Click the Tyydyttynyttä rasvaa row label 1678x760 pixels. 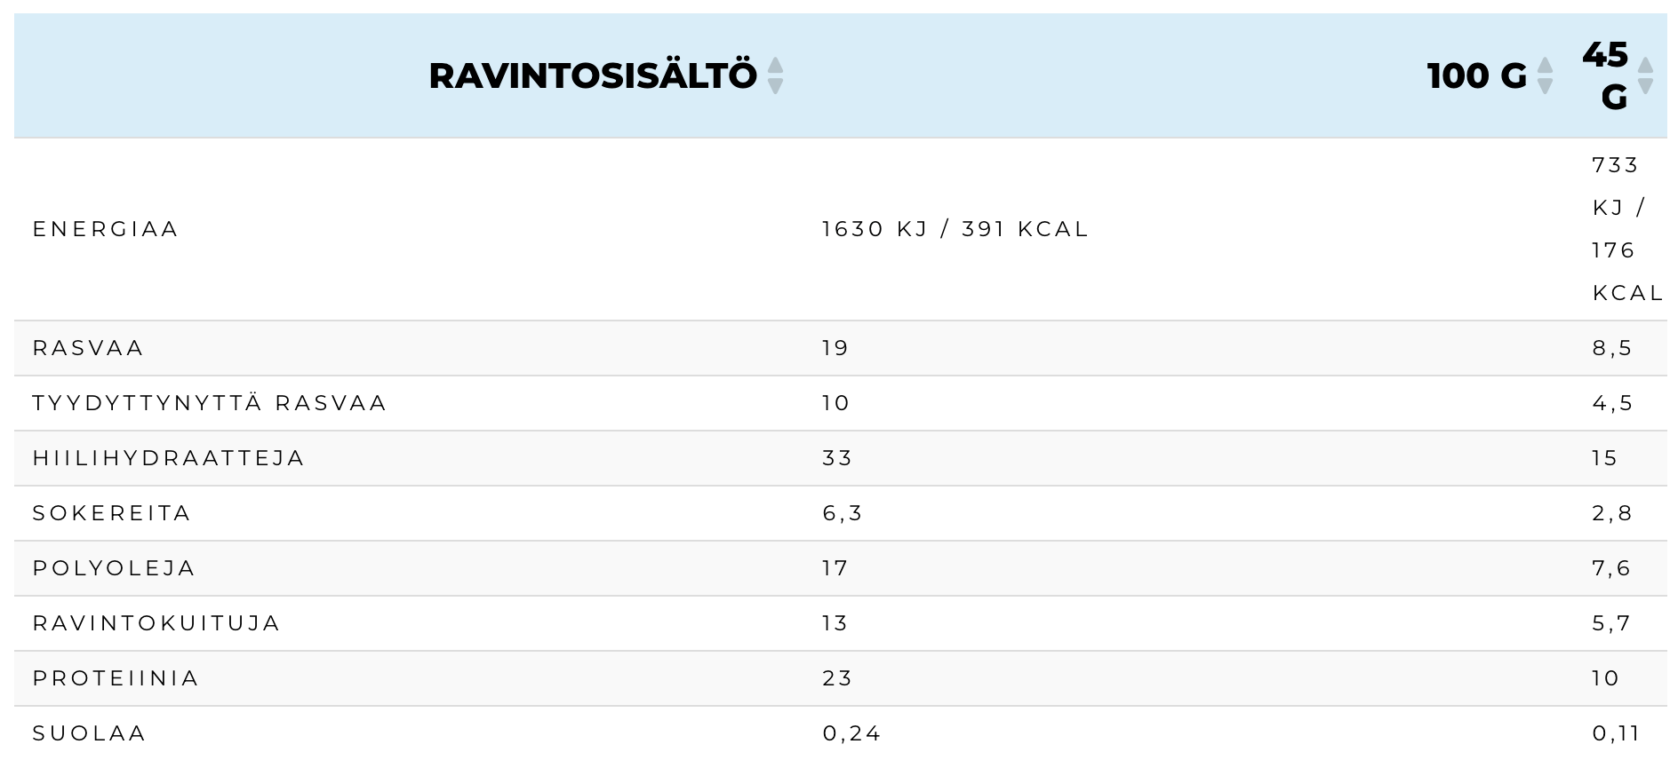pyautogui.click(x=210, y=403)
